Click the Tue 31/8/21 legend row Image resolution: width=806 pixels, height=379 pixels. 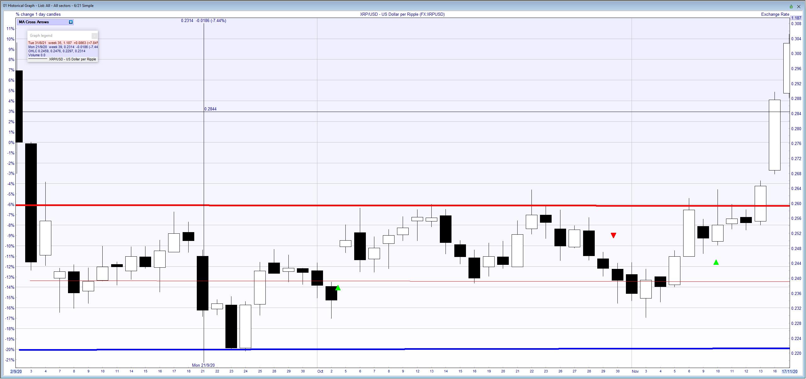63,43
